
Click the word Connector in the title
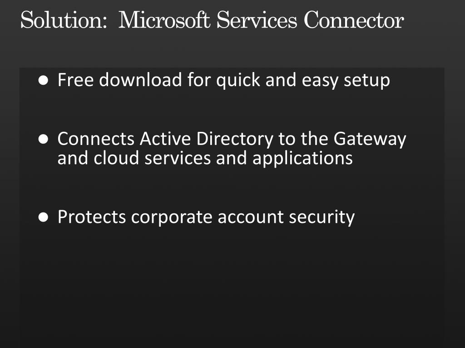pos(354,20)
